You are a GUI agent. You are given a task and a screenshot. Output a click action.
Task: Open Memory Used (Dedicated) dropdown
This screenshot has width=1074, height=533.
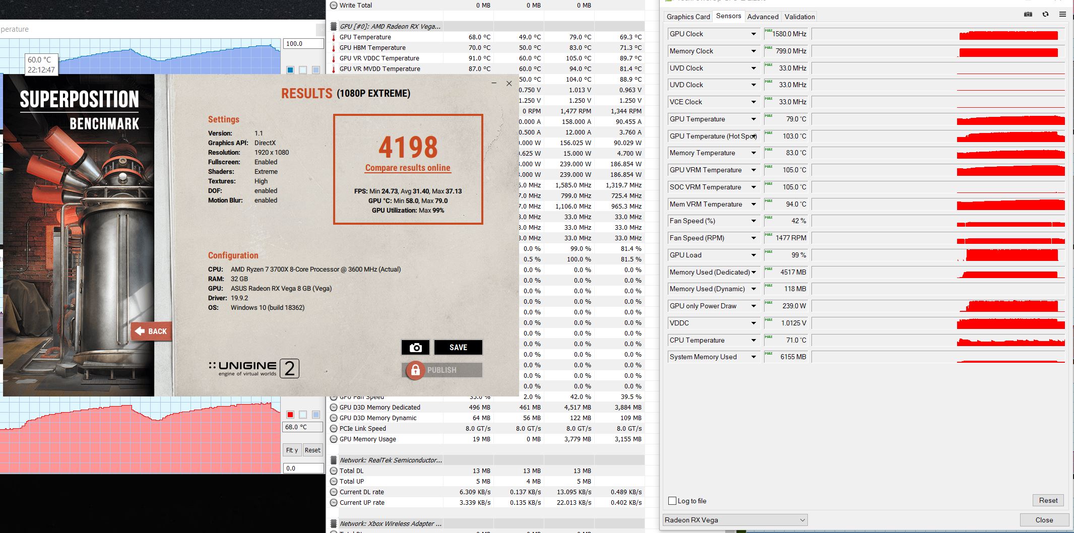[x=753, y=273]
